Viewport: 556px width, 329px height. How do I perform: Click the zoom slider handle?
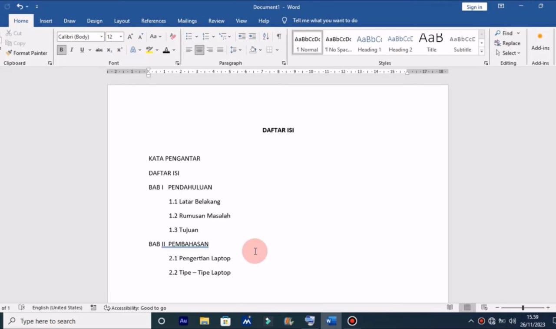tap(523, 308)
